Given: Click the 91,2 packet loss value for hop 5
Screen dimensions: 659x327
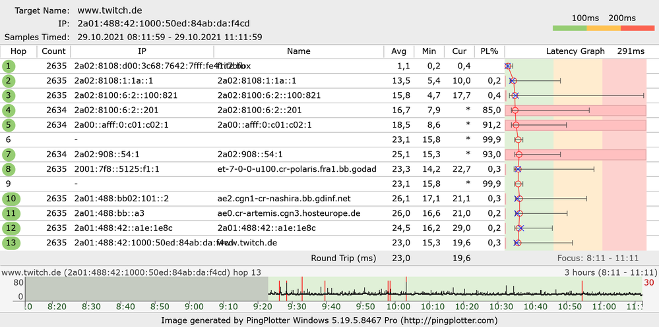Looking at the screenshot, I should pyautogui.click(x=491, y=125).
